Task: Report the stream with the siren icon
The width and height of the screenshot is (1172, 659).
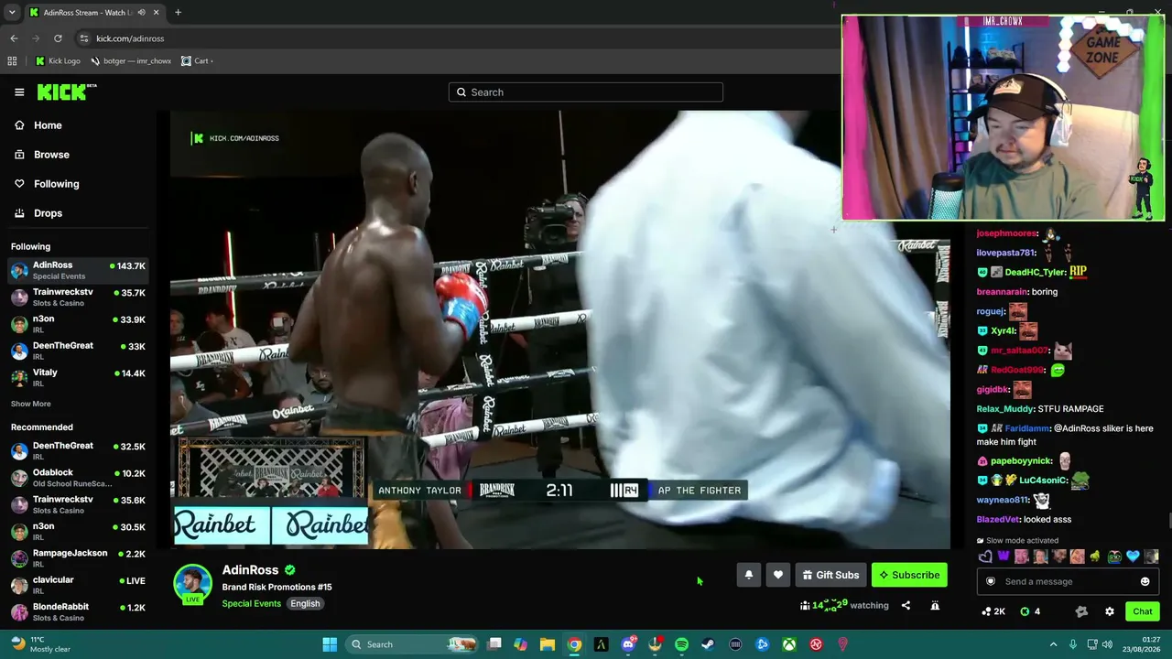Action: [935, 605]
